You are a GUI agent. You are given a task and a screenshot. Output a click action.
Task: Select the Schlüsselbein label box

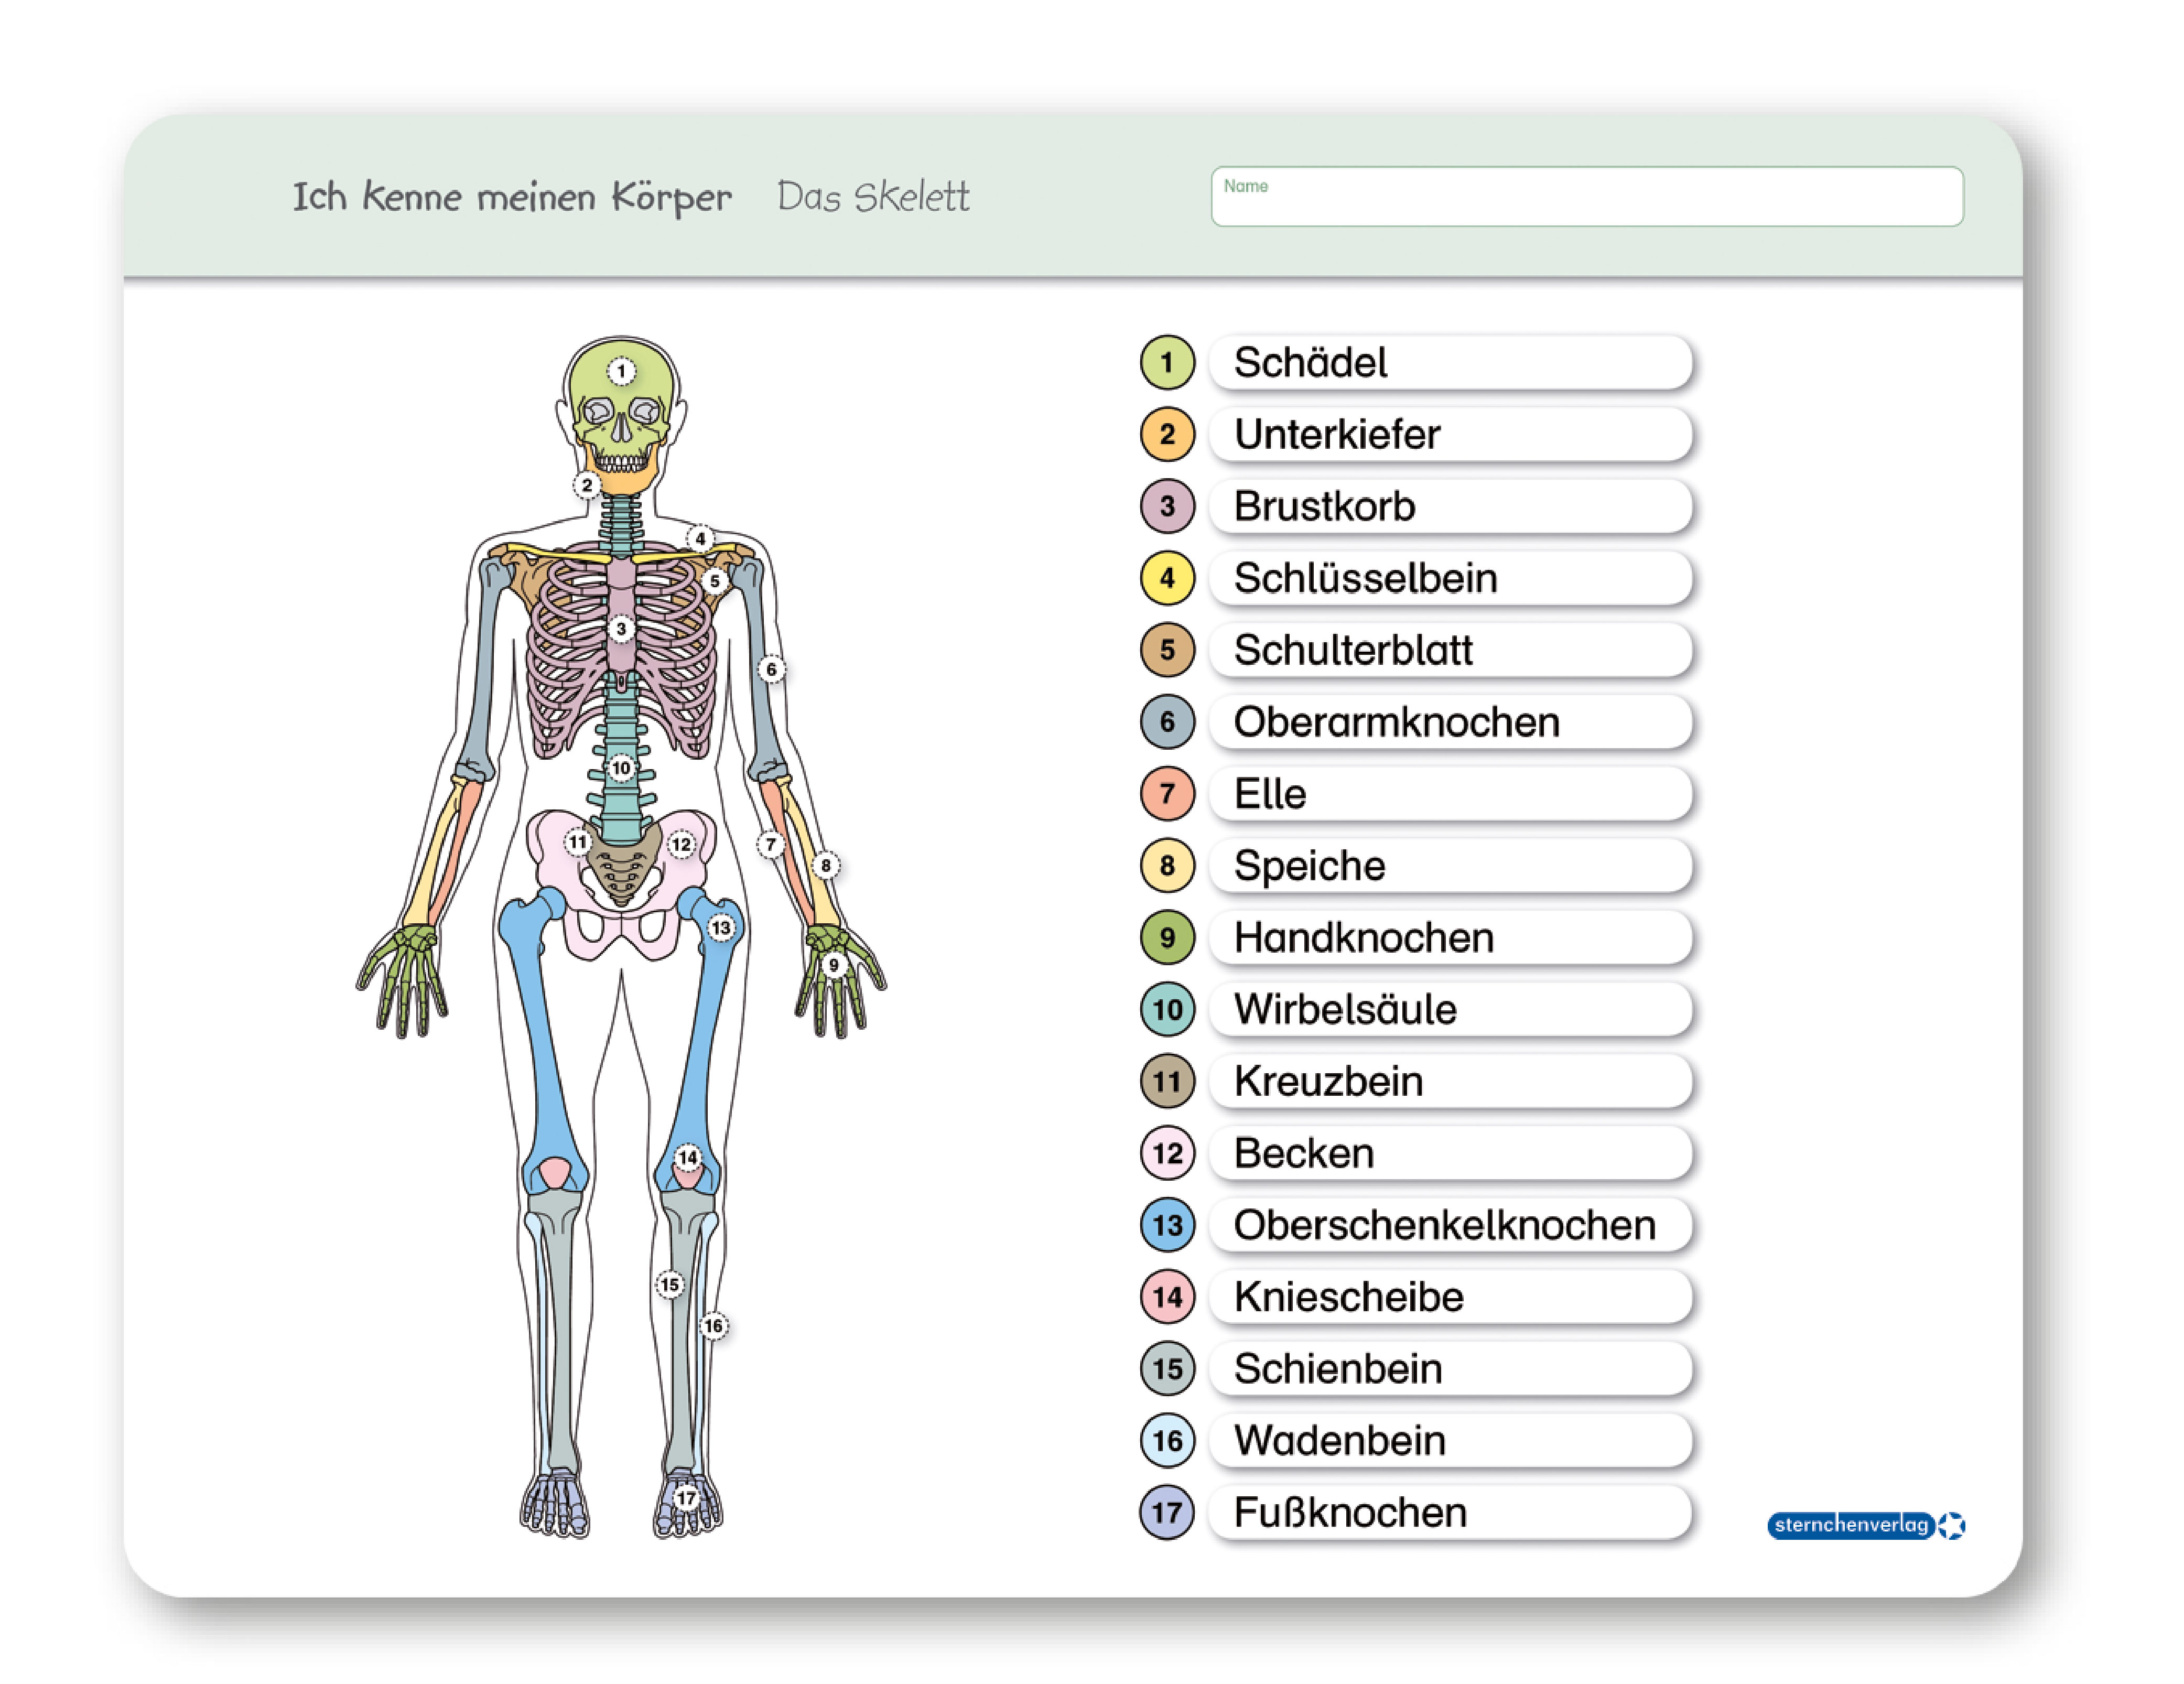pyautogui.click(x=1450, y=578)
